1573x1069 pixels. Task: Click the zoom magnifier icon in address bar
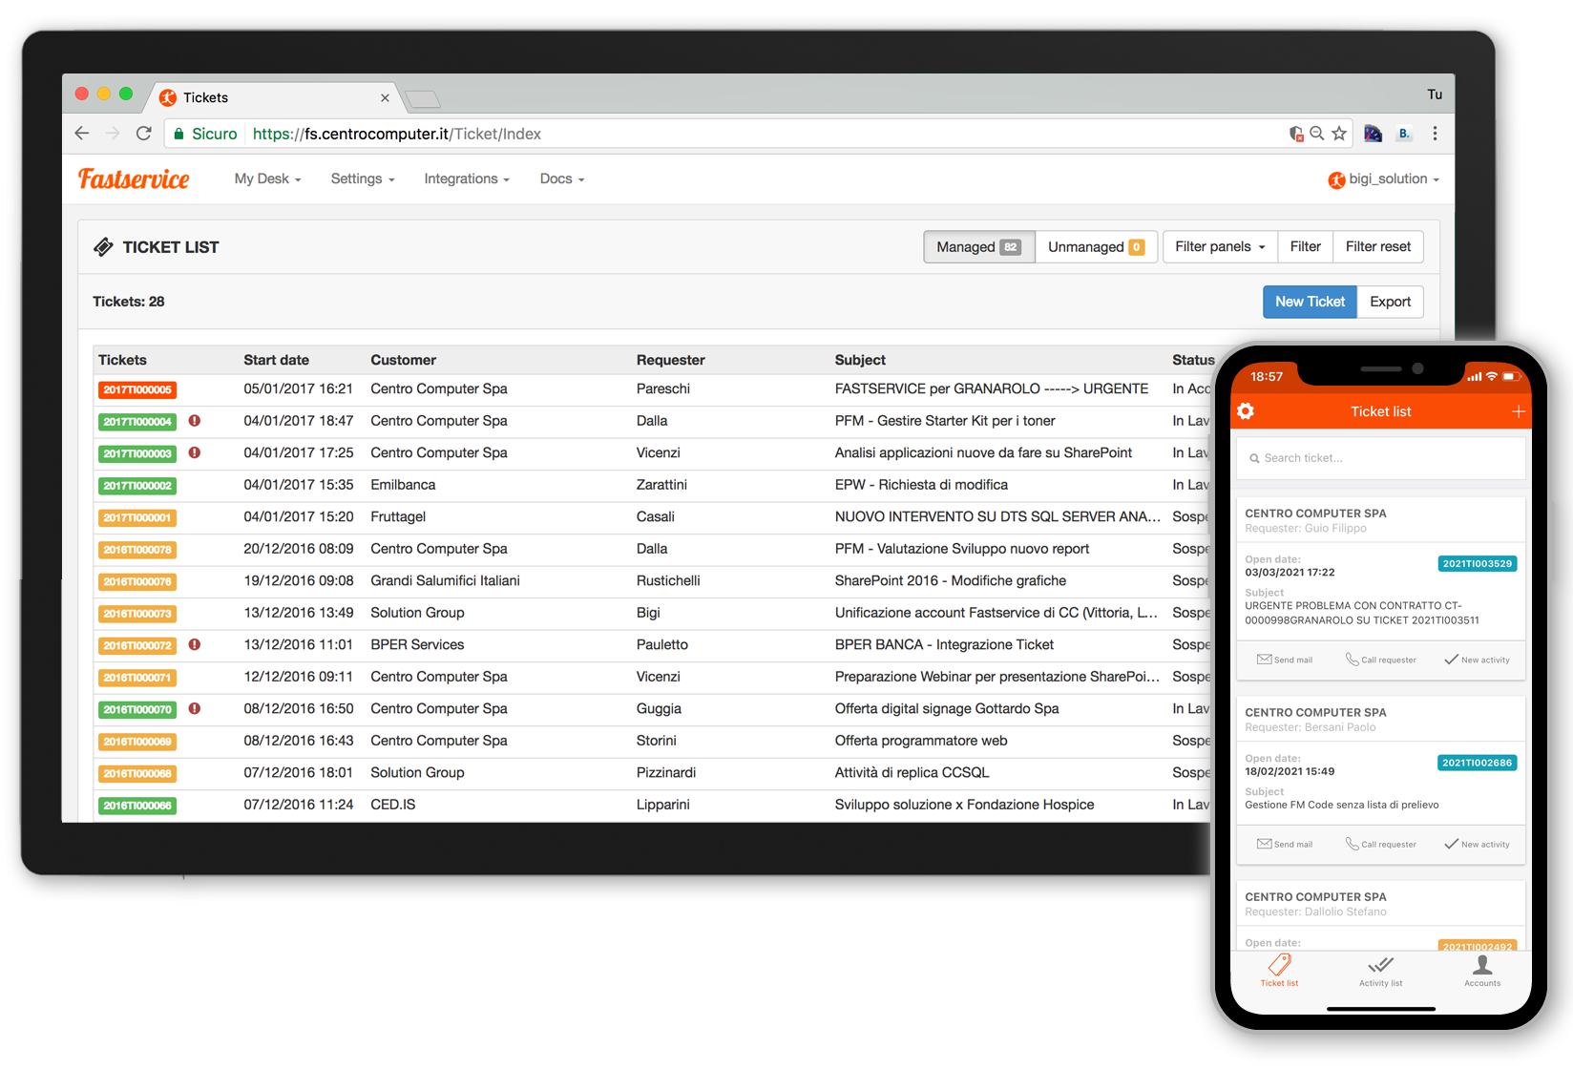click(1317, 134)
